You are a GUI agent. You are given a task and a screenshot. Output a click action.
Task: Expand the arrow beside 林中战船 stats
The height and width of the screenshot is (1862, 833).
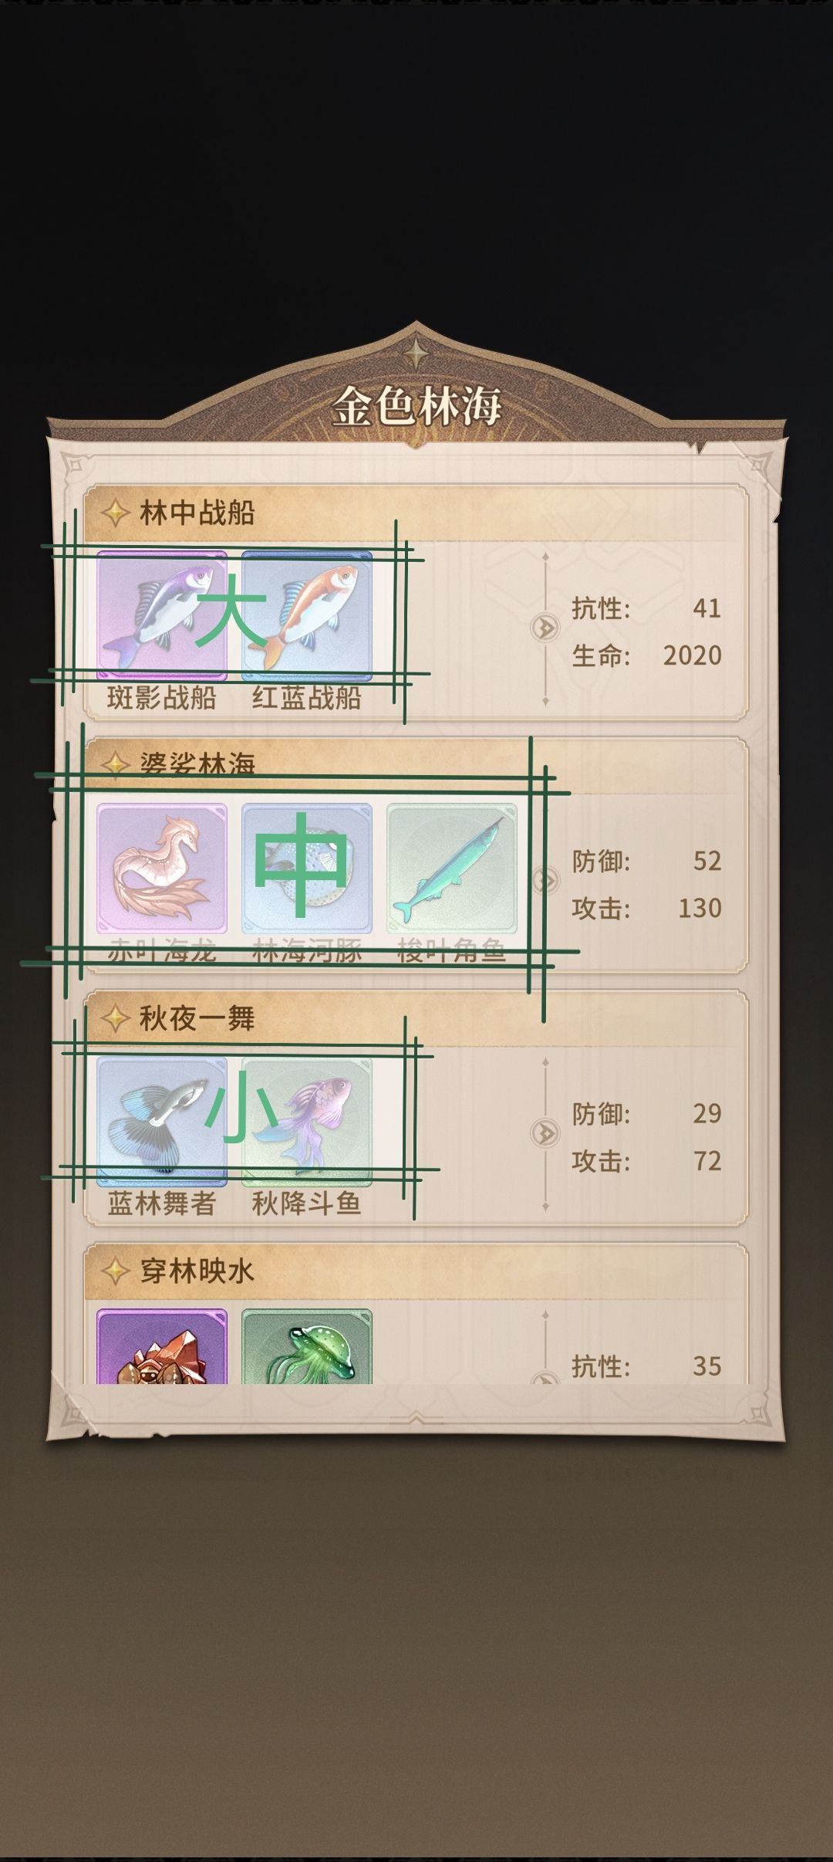pos(545,628)
